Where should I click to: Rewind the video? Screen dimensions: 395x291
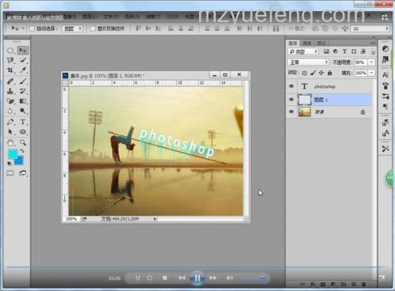point(182,278)
